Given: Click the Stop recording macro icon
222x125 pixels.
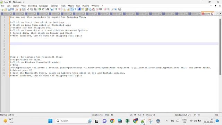Looking at the screenshot, I should [109, 9].
